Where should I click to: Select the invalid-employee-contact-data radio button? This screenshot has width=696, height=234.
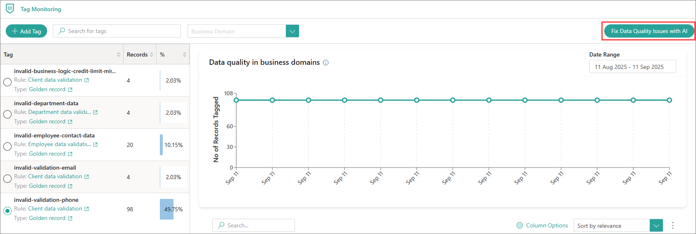(7, 147)
